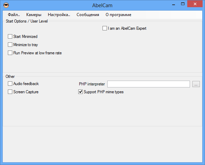Close the AbelCam window

click(x=195, y=4)
